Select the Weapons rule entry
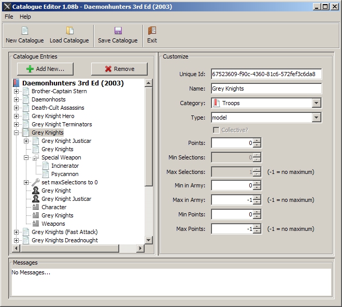 (x=53, y=224)
